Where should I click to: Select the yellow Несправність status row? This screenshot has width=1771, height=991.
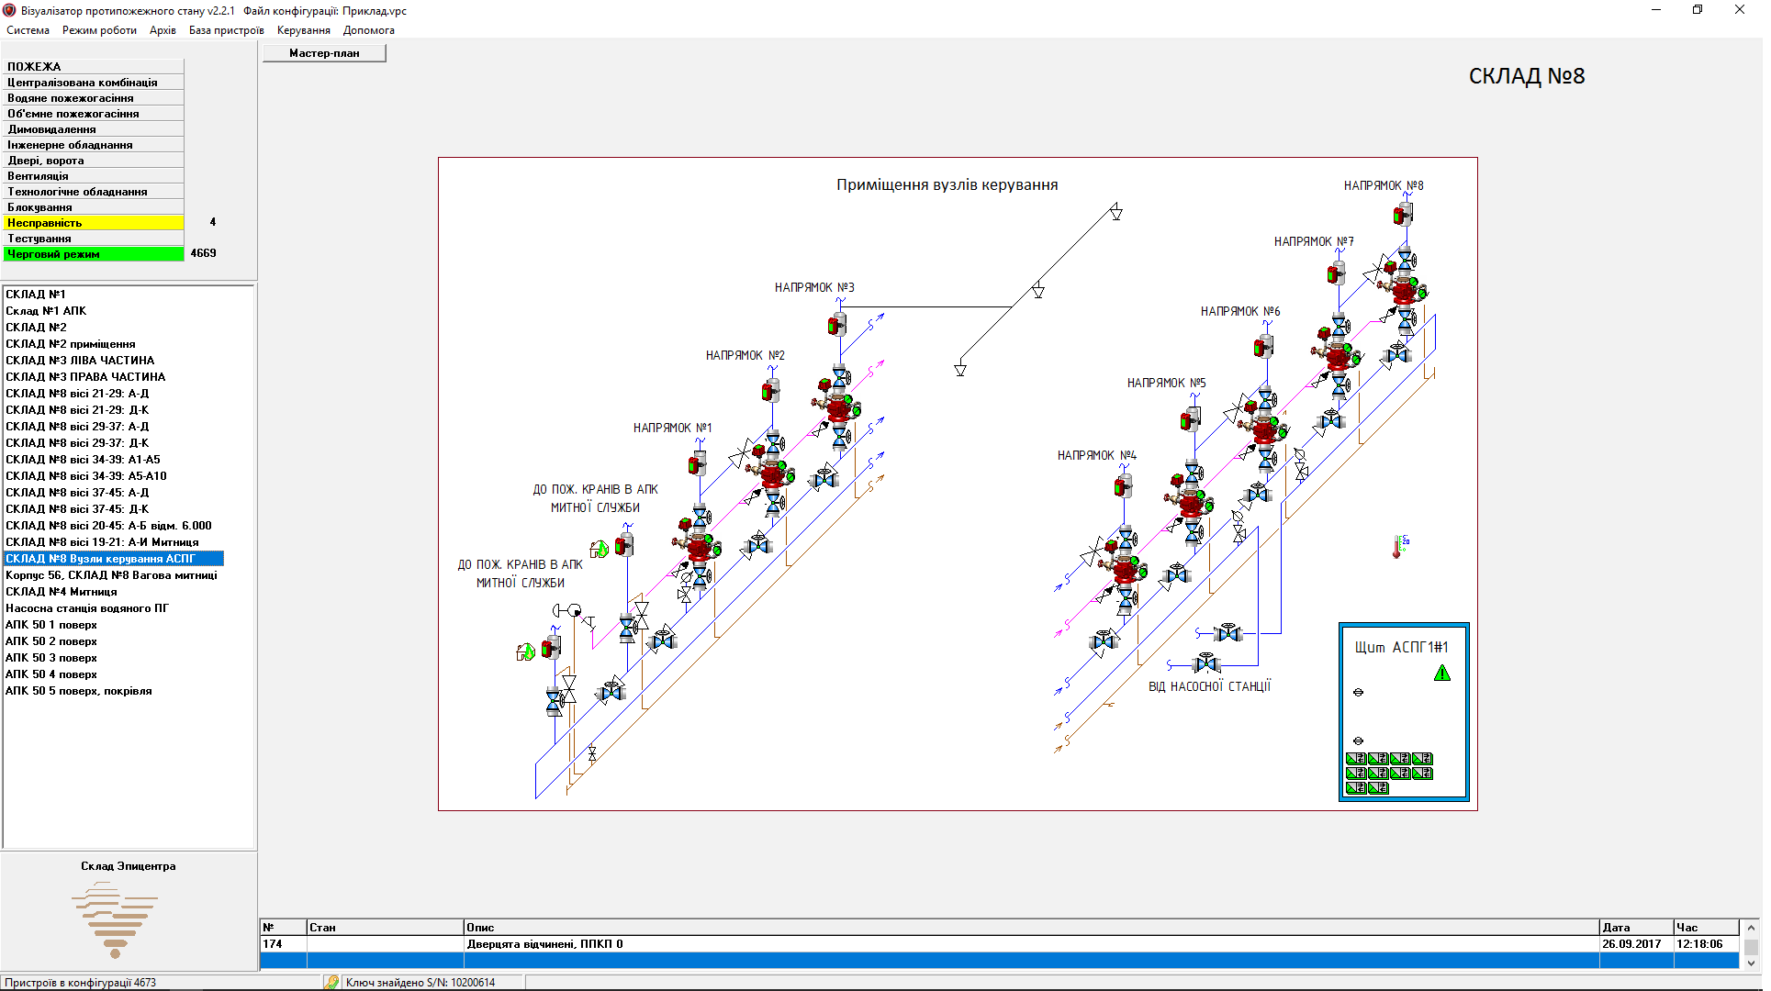coord(94,223)
